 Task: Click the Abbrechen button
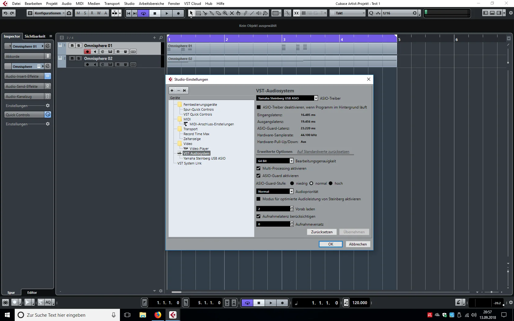(x=358, y=244)
